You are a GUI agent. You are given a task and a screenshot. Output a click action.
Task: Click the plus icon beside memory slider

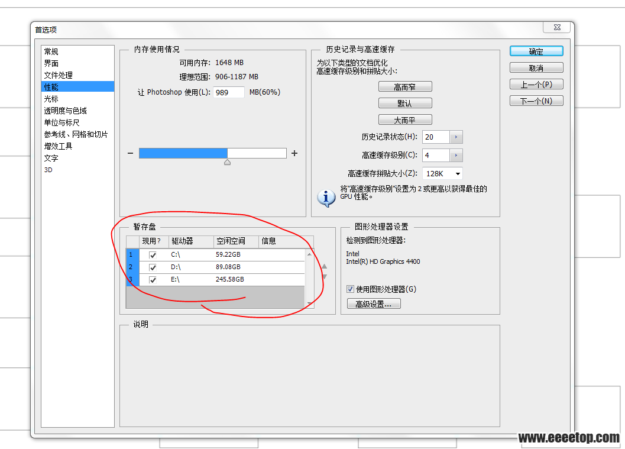click(294, 153)
